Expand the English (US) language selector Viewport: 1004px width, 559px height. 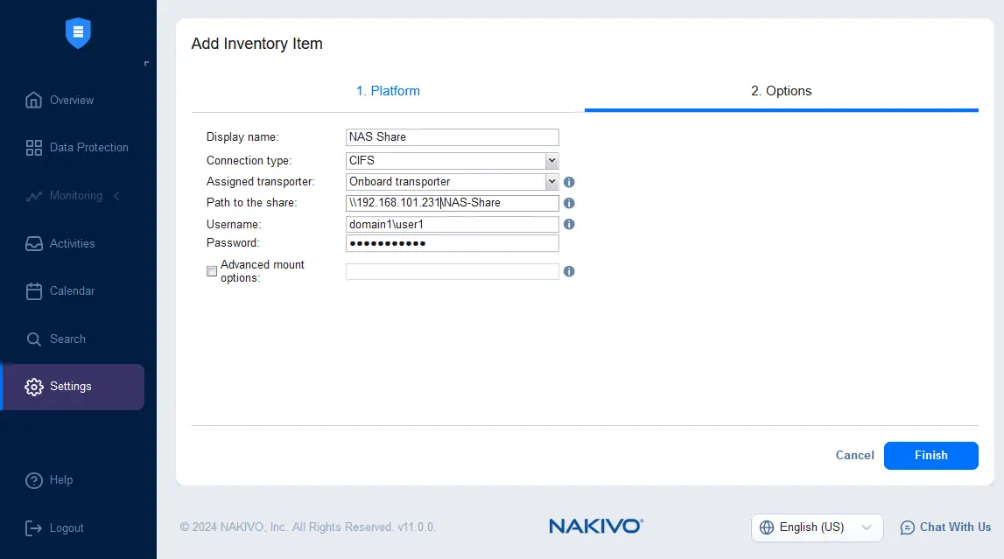click(x=817, y=528)
